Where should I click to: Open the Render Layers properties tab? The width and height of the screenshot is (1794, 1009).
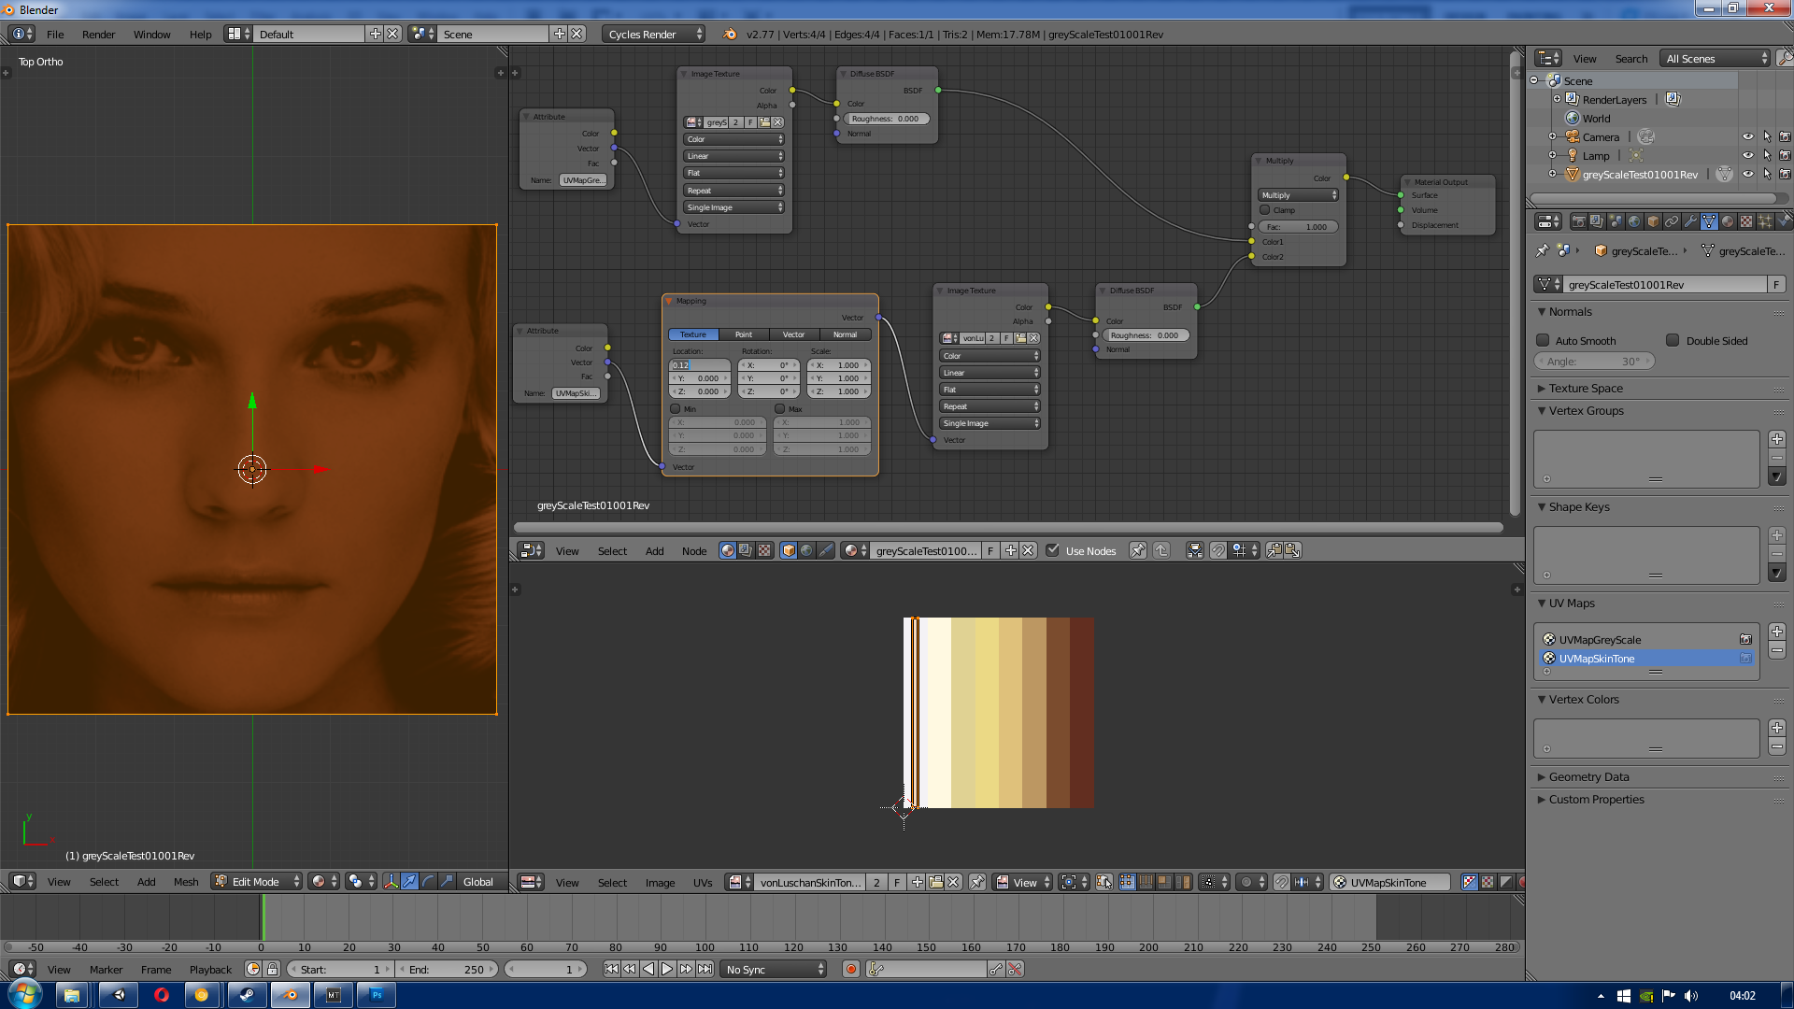point(1597,221)
